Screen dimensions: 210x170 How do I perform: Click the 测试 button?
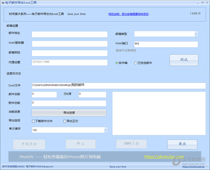tap(184, 60)
